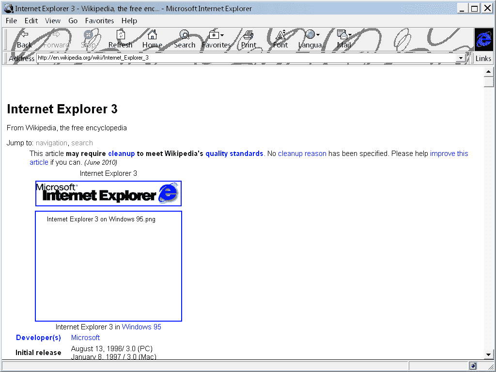Click the '(June 2010)' date text
The width and height of the screenshot is (496, 372).
coord(101,163)
